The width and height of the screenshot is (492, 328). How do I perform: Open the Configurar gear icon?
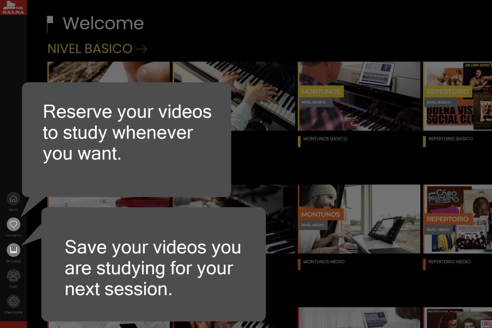13,301
